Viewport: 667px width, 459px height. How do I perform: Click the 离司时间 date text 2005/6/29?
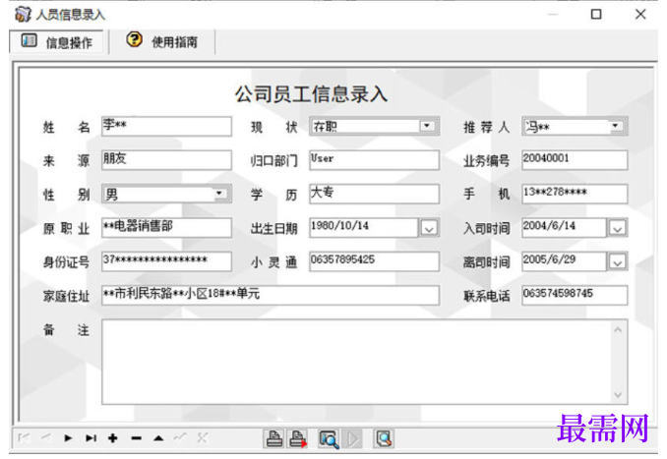549,259
